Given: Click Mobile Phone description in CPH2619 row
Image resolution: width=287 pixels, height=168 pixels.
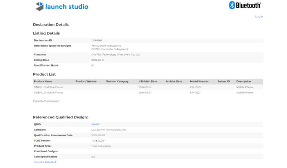Looking at the screenshot, I should click(x=244, y=87).
